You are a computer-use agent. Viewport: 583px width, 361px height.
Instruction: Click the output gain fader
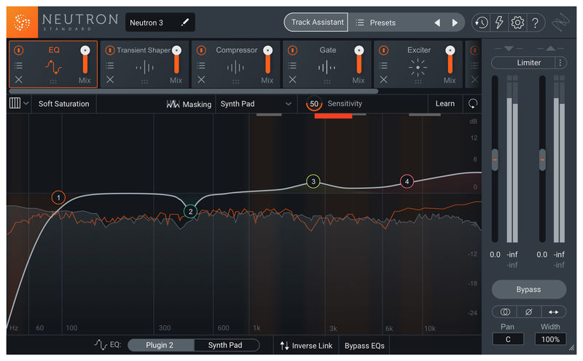tap(542, 159)
